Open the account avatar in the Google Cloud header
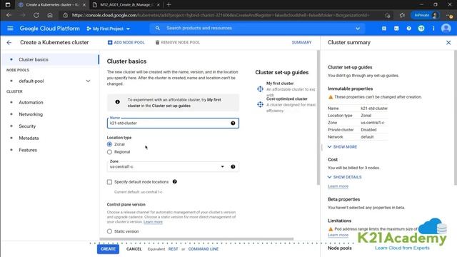The width and height of the screenshot is (457, 257). [446, 29]
